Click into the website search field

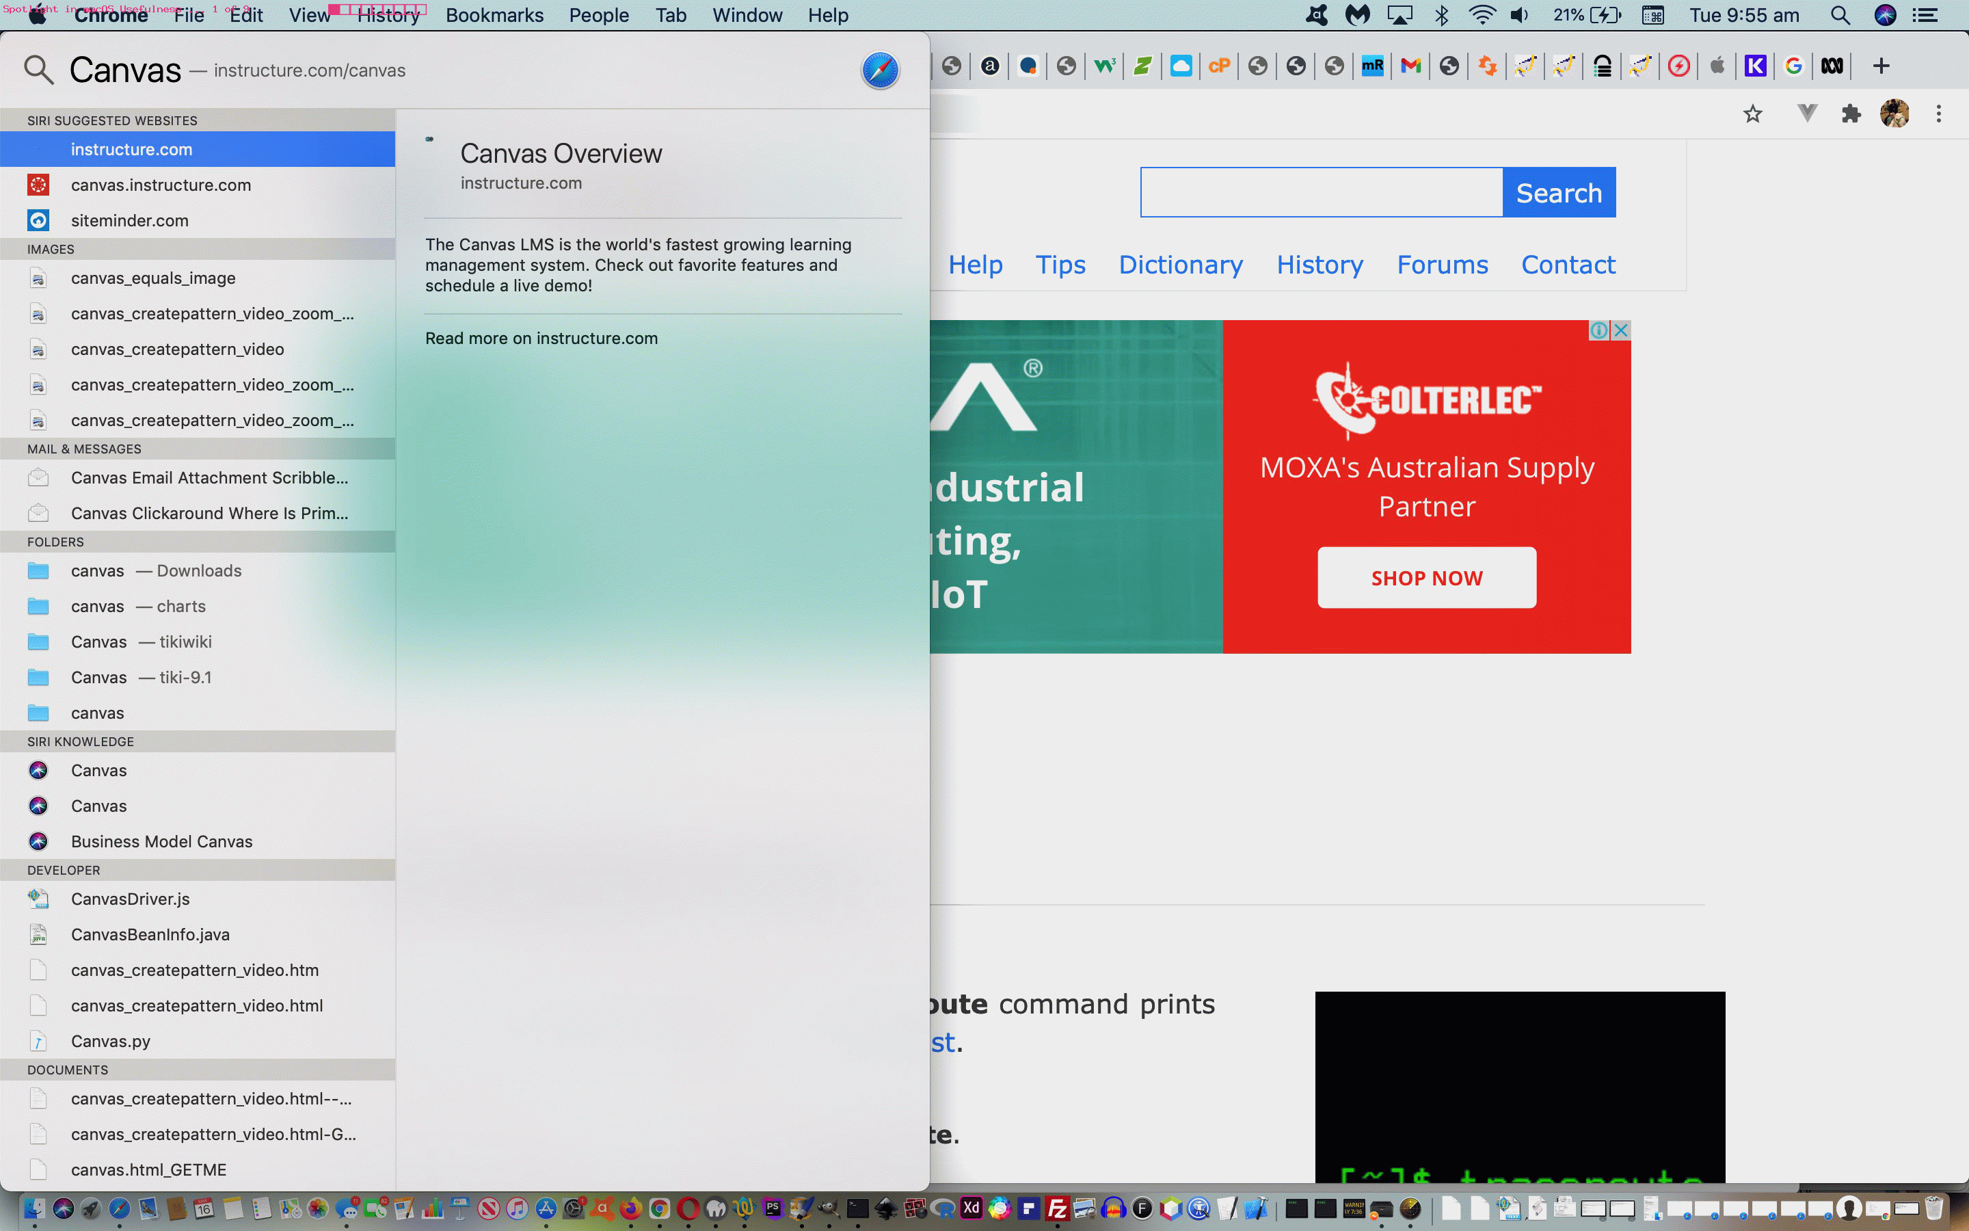tap(1321, 193)
